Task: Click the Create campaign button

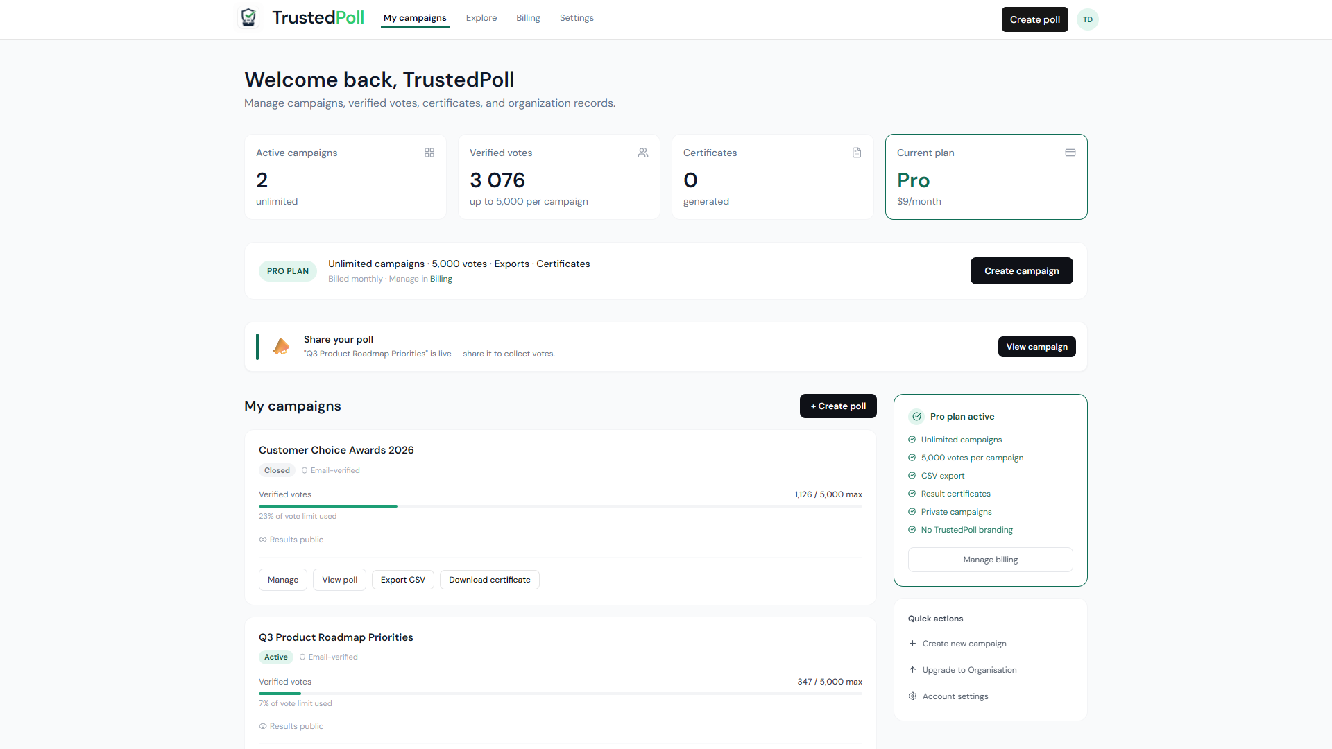Action: click(x=1021, y=271)
